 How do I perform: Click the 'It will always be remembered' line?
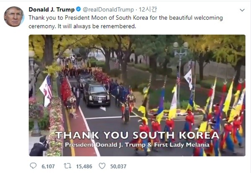pyautogui.click(x=97, y=26)
